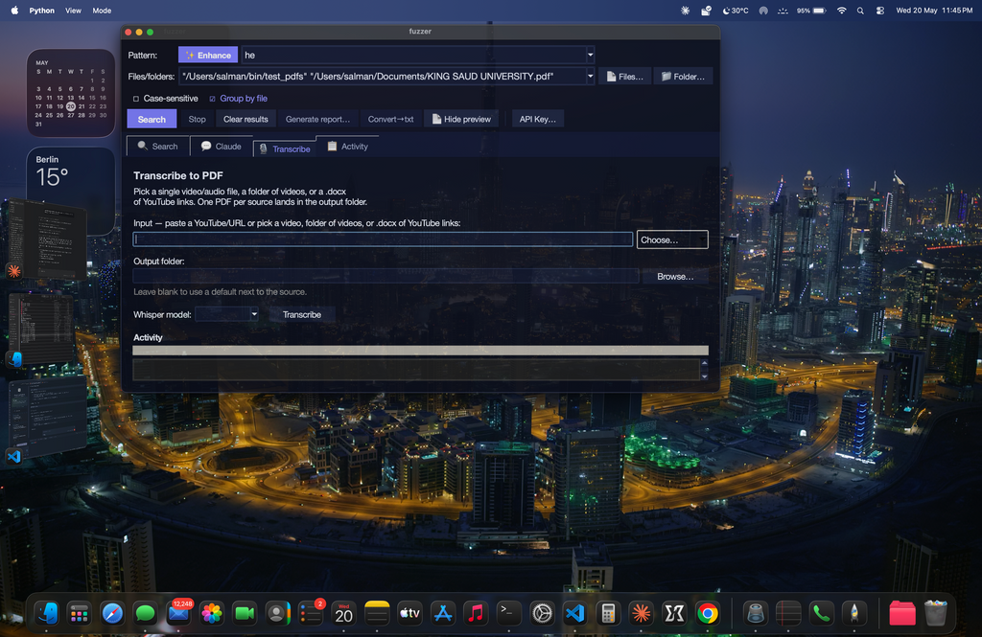Open the Python menu in menu bar
Viewport: 982px width, 637px height.
coord(41,11)
